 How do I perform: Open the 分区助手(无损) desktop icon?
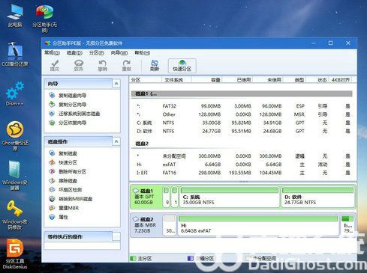pos(44,19)
